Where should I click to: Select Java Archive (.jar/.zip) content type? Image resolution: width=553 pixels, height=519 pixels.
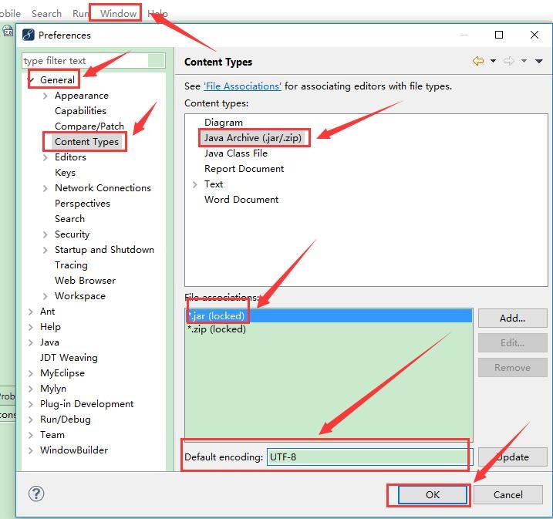[253, 138]
